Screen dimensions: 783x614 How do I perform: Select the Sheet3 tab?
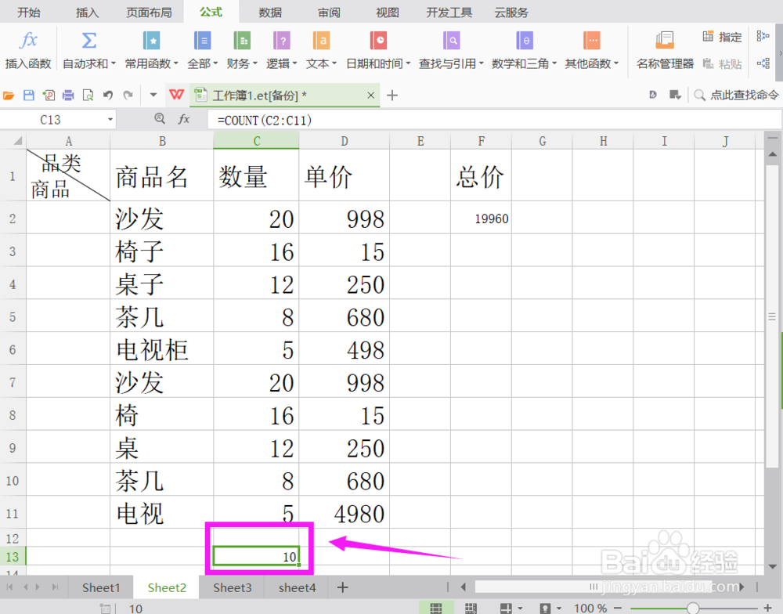pyautogui.click(x=233, y=587)
